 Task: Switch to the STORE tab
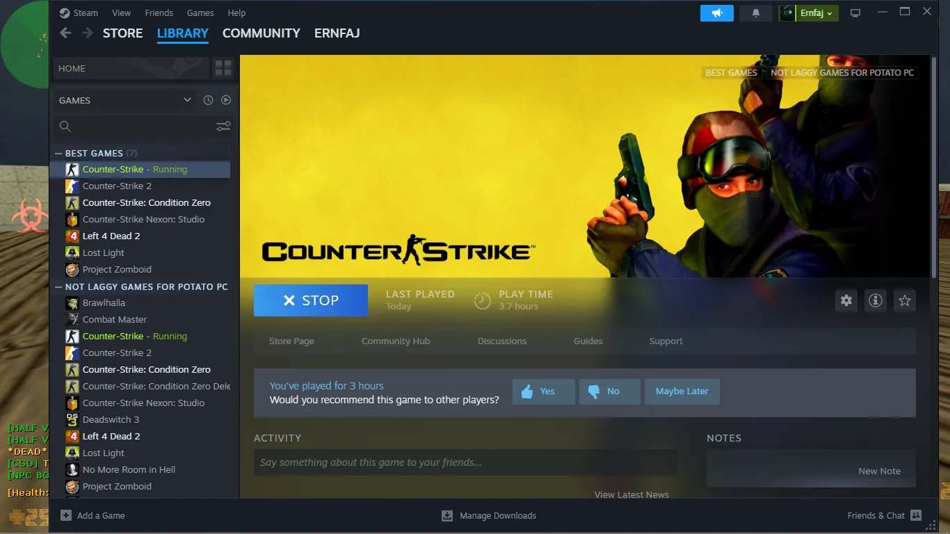(122, 33)
